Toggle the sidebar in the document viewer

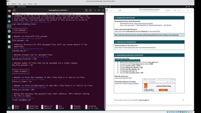pyautogui.click(x=107, y=10)
